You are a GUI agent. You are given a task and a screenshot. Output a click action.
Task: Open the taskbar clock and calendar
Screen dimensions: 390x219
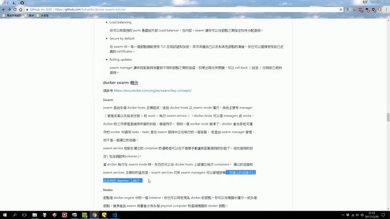point(372,215)
